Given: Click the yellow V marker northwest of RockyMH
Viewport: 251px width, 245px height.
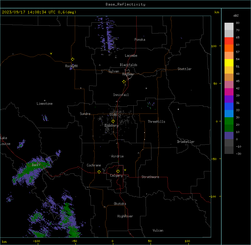Looking at the screenshot, I should [x=51, y=54].
